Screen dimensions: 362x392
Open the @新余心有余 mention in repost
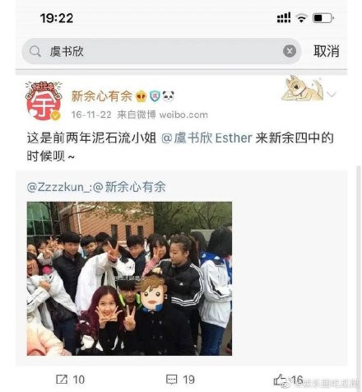click(x=129, y=187)
